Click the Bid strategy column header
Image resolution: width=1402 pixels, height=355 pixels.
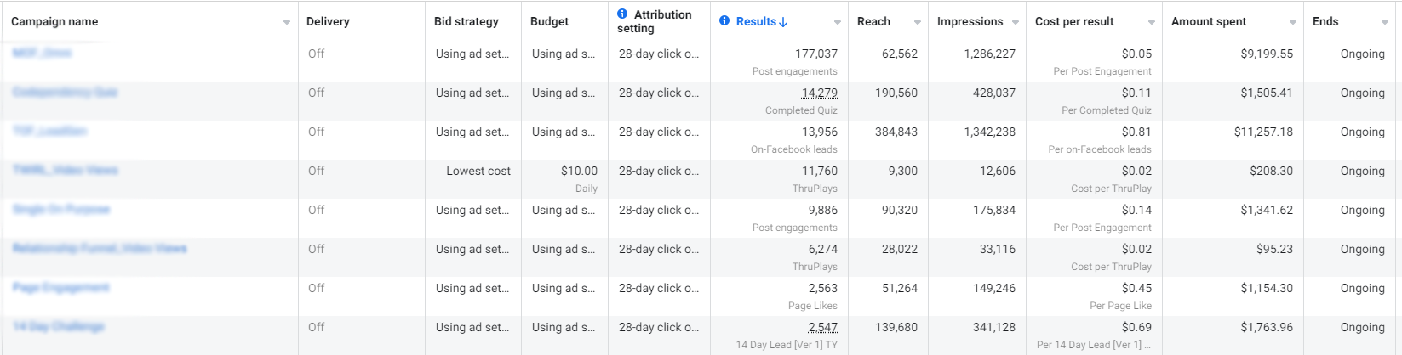[466, 21]
